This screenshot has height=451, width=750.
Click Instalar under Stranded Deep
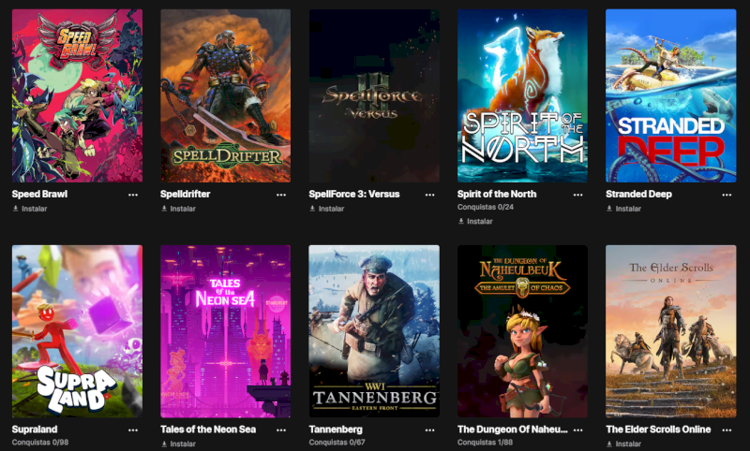tap(623, 209)
